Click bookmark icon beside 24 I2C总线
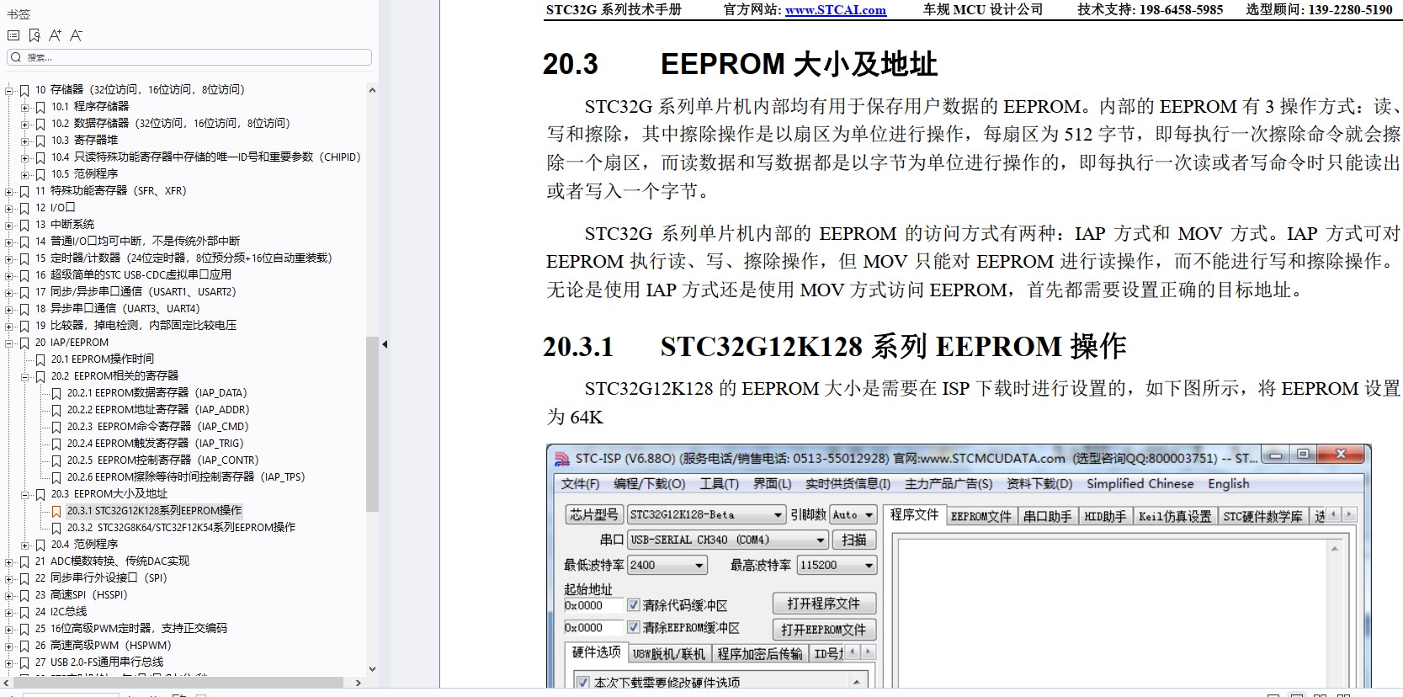This screenshot has height=697, width=1403. 24,612
